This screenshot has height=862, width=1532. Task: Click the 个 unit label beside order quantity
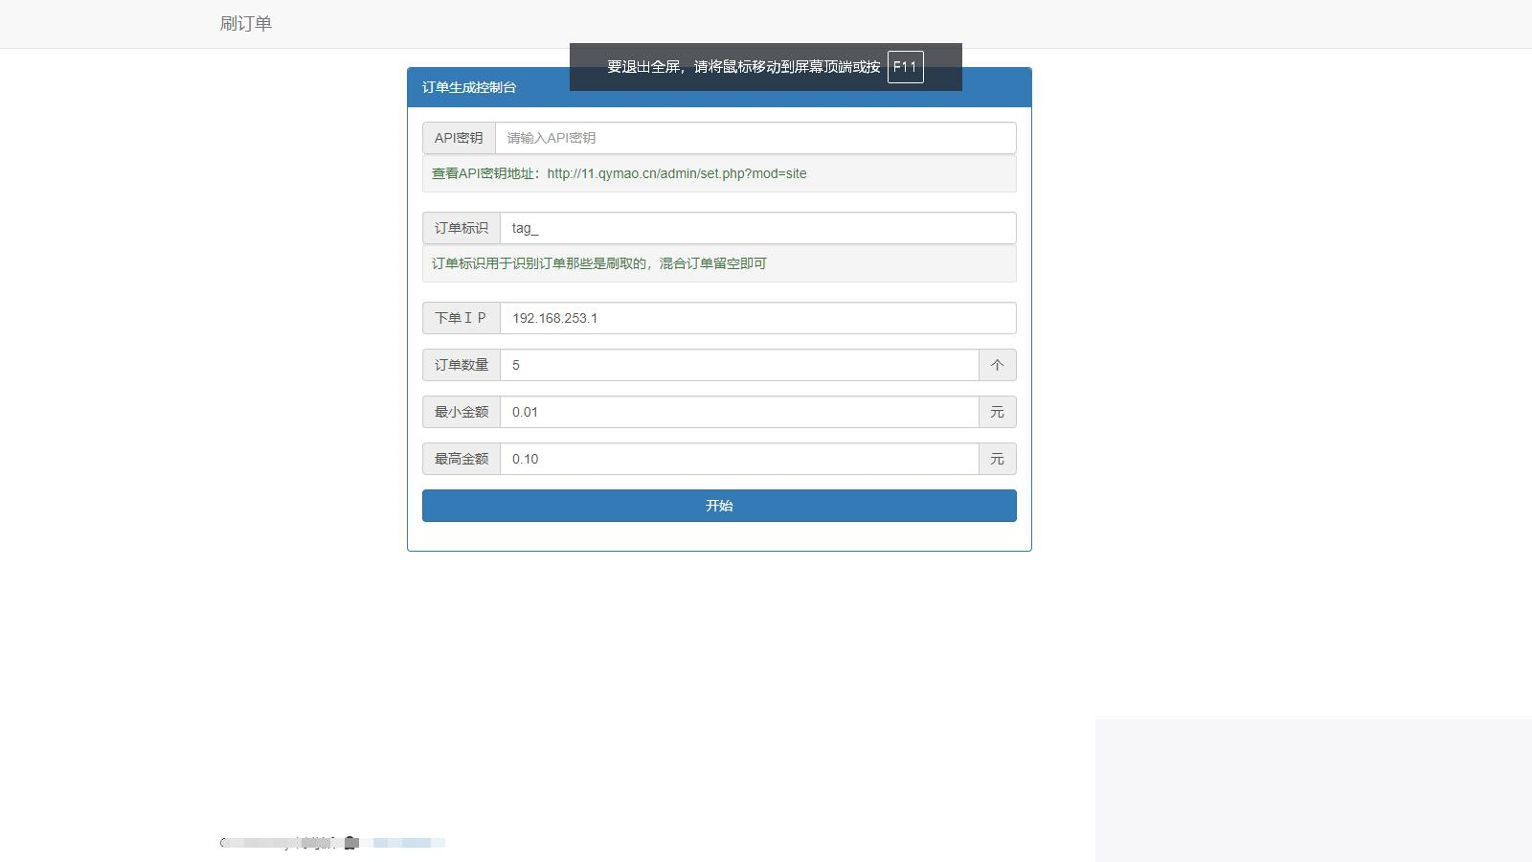coord(997,364)
